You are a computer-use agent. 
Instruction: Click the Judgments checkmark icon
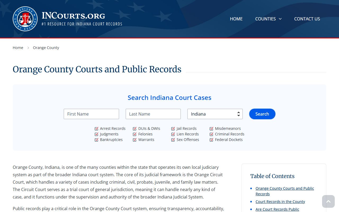click(x=97, y=134)
